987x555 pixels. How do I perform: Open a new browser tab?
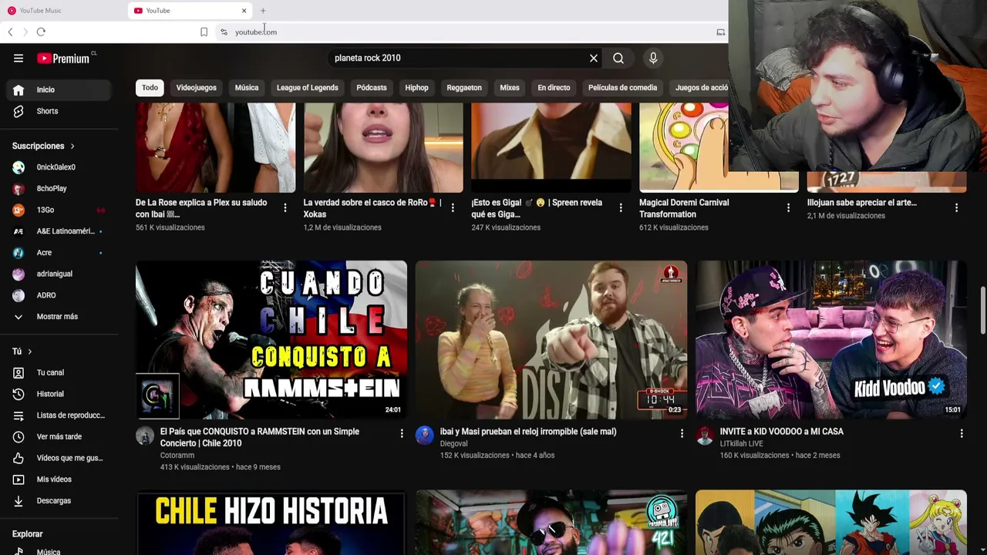[x=263, y=11]
